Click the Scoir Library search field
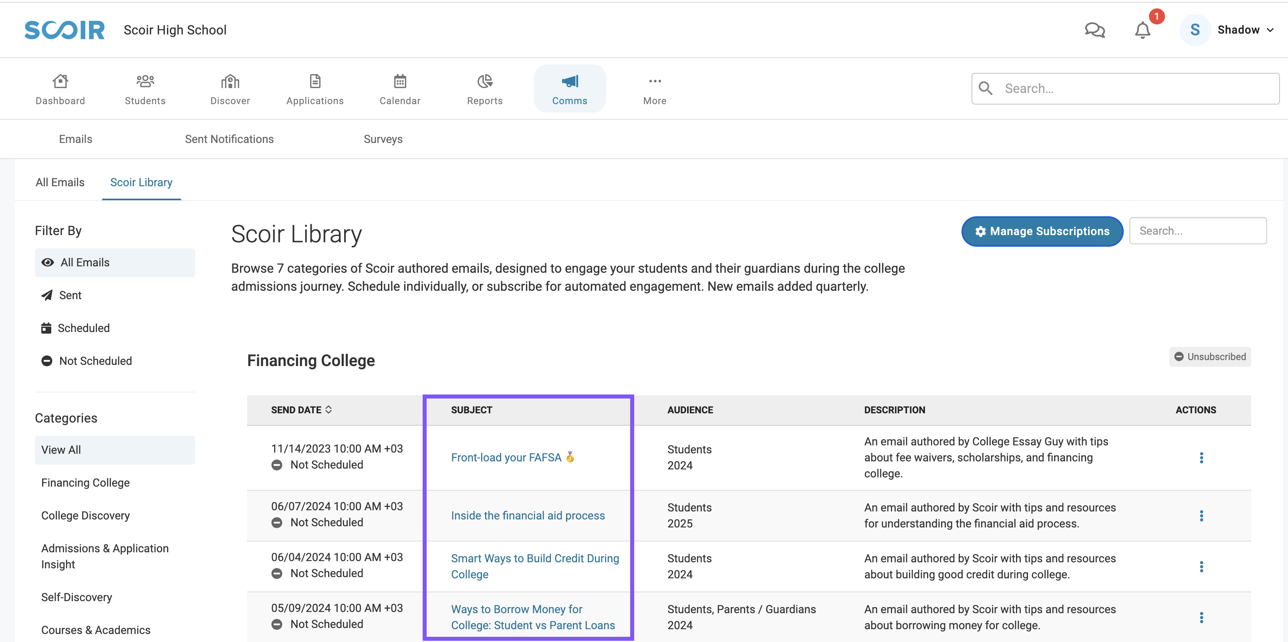This screenshot has height=642, width=1288. (x=1198, y=231)
